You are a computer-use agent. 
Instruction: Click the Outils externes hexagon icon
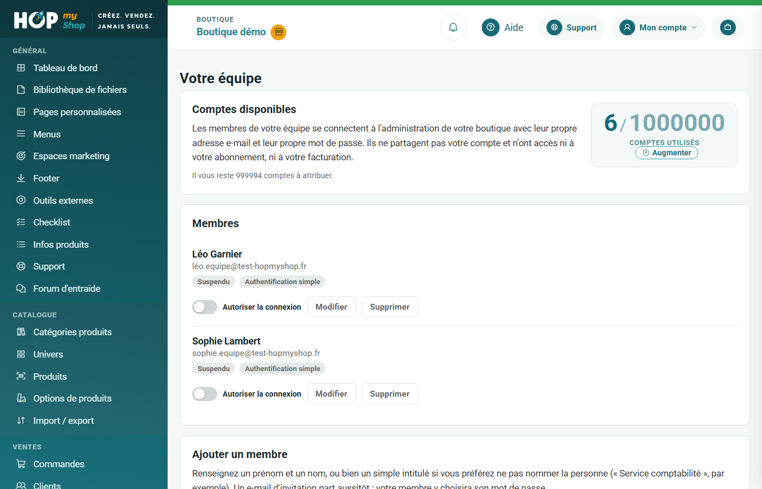coord(21,200)
